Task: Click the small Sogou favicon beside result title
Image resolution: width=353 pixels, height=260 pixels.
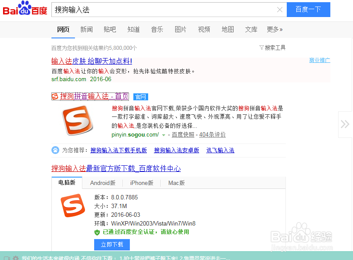Action: coord(55,97)
